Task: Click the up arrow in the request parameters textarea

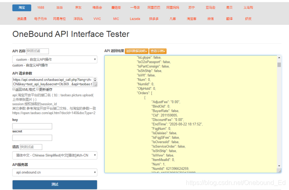Action: [x=95, y=79]
